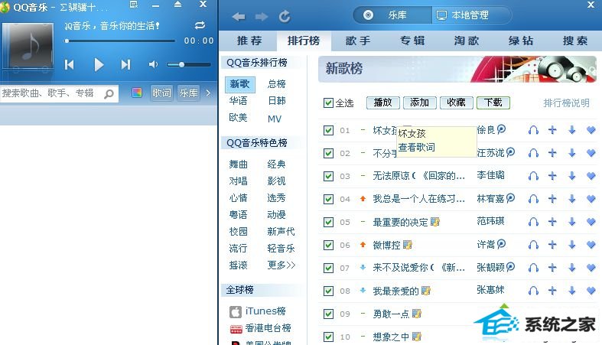The image size is (602, 345).
Task: Add 微博控 with plus icon
Action: tap(552, 245)
